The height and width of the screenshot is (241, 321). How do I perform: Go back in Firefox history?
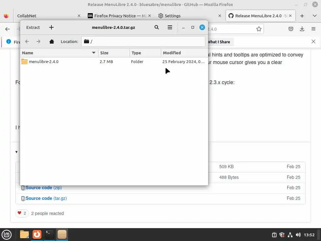coord(8,29)
